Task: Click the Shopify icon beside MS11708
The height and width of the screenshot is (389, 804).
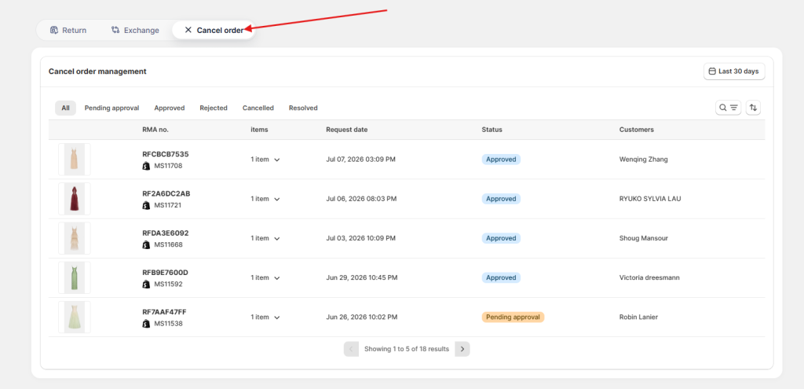Action: tap(146, 166)
